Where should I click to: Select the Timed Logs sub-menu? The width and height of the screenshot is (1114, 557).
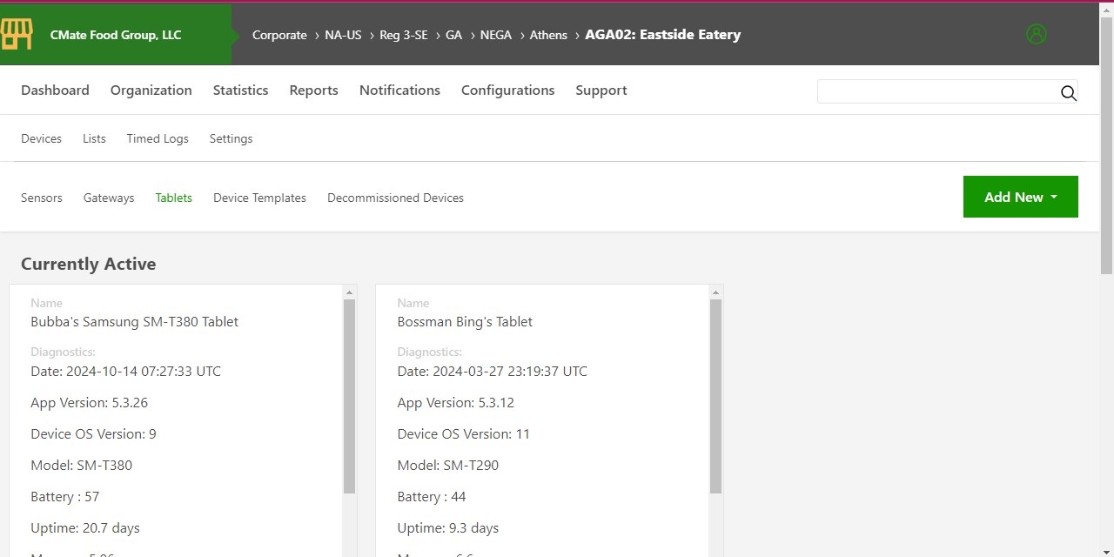[158, 139]
